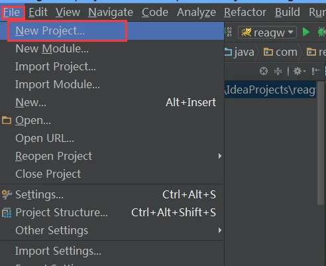Expand the Reopen Project submenu

click(219, 156)
